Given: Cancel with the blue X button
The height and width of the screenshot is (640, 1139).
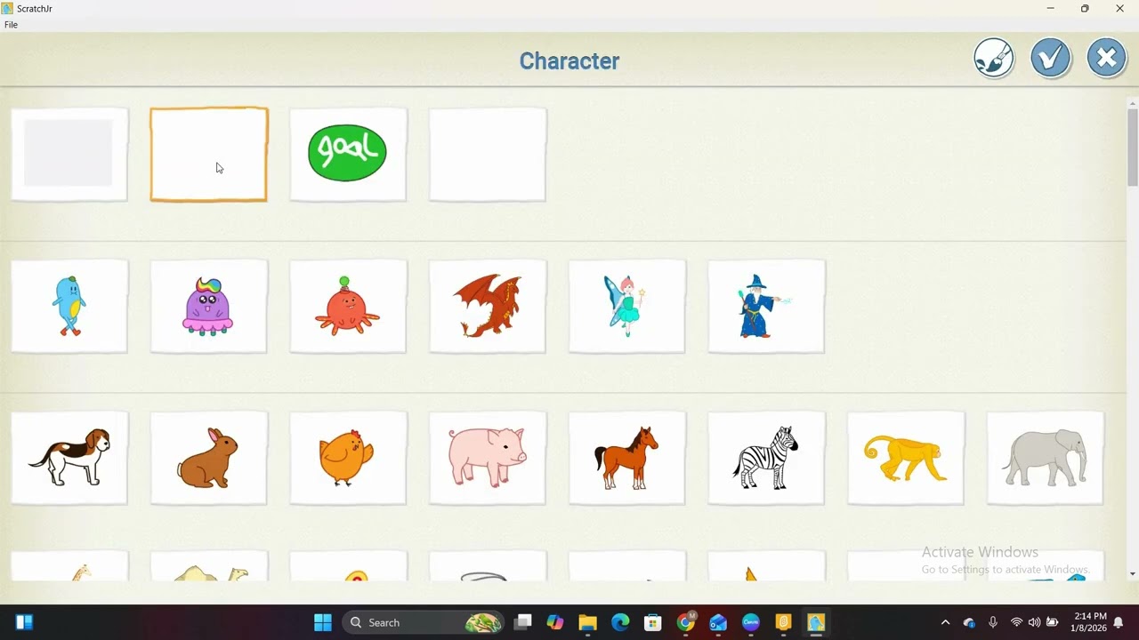Looking at the screenshot, I should pyautogui.click(x=1107, y=59).
